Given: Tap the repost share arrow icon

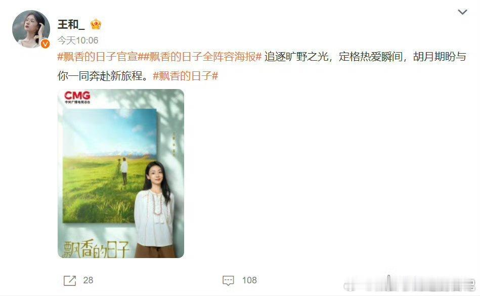Looking at the screenshot, I should click(69, 280).
